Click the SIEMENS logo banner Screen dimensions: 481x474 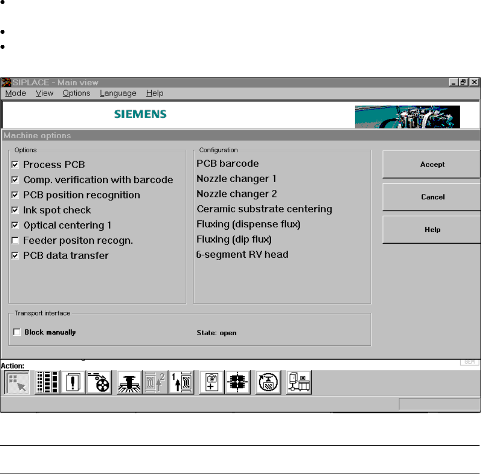(140, 114)
